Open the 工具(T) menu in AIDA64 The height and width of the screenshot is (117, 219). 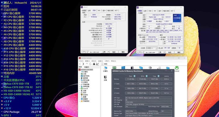click(x=107, y=61)
